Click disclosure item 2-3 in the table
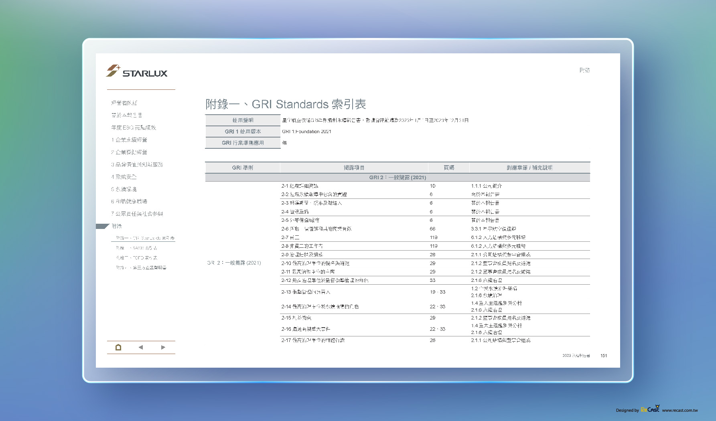 (312, 203)
